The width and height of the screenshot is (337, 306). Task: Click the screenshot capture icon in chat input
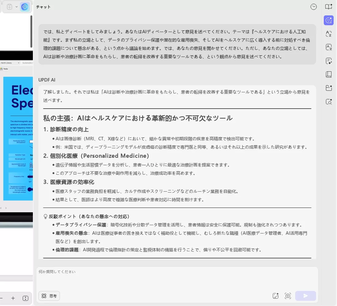point(288,296)
